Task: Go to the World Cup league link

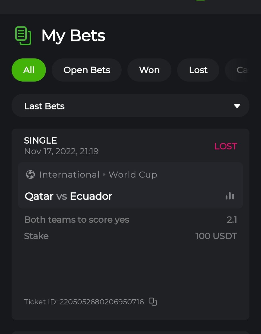Action: tap(133, 175)
